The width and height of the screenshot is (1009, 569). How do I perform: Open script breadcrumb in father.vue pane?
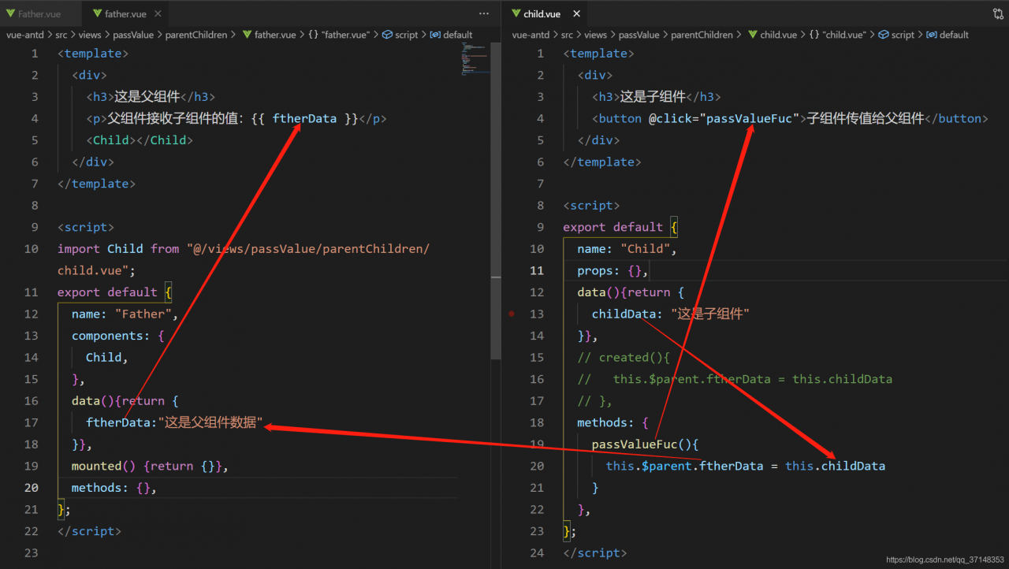400,35
